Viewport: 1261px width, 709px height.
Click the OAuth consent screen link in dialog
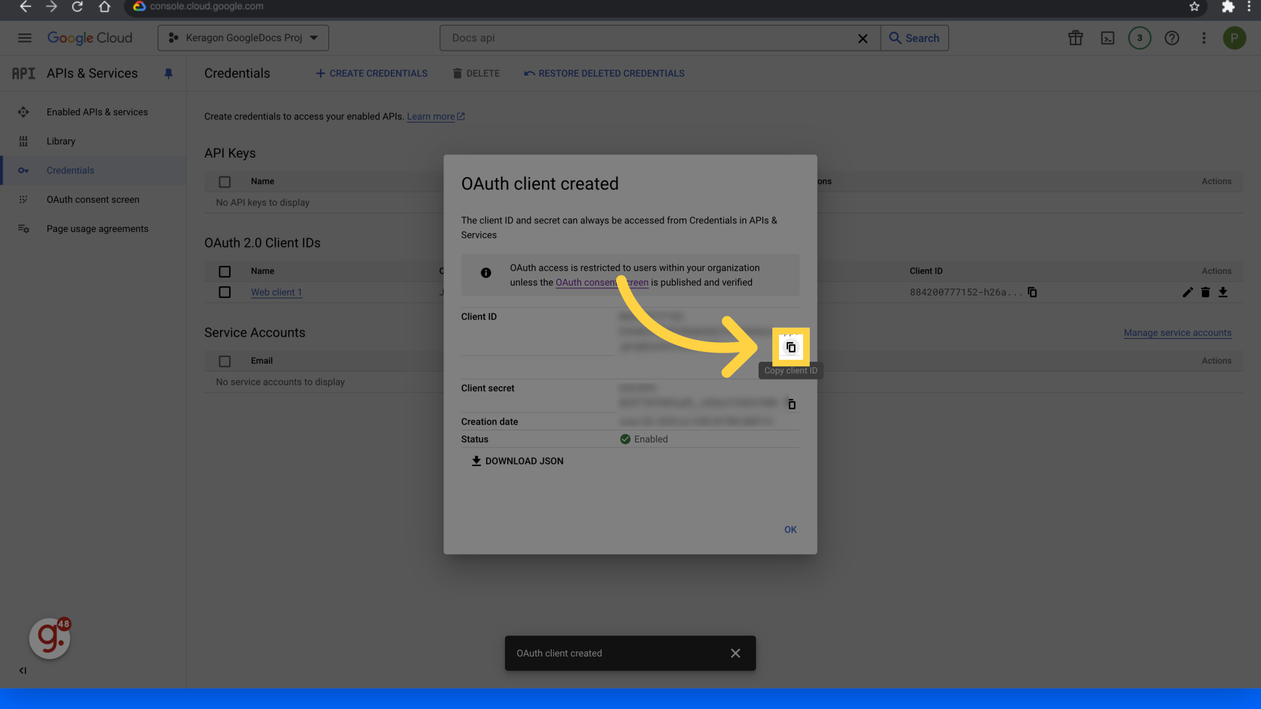[602, 282]
